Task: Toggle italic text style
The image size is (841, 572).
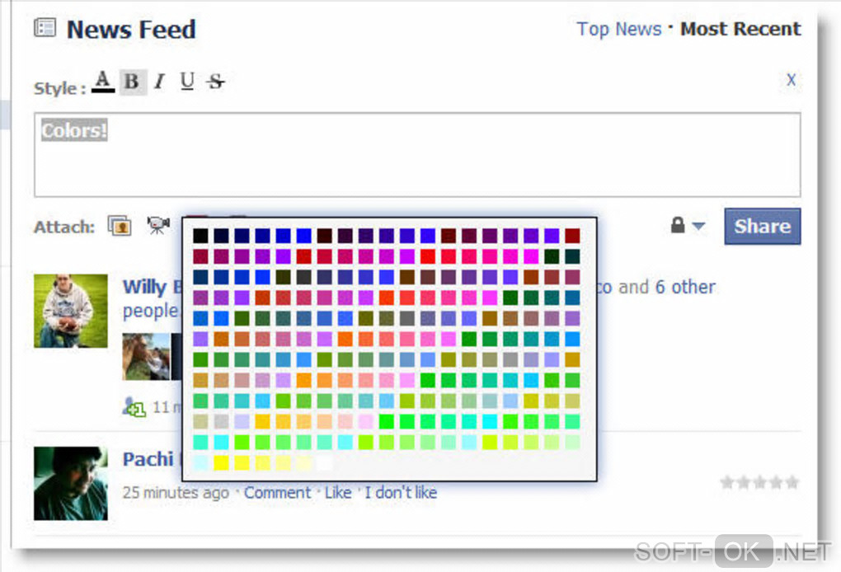Action: [x=160, y=82]
